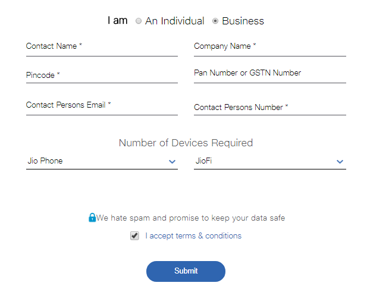
Task: Click the Pan Number or GSTN Number field
Action: [270, 75]
